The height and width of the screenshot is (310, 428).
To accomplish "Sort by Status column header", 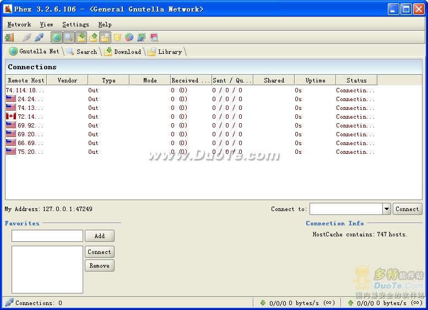I will pyautogui.click(x=356, y=80).
